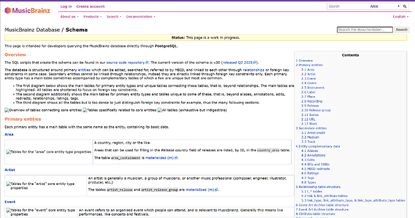Jump to 4.1 Aliases in contents
Screen dimensions: 415x218
(310, 151)
